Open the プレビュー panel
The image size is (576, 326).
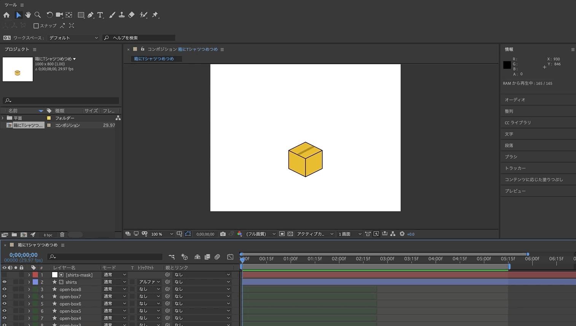538,191
